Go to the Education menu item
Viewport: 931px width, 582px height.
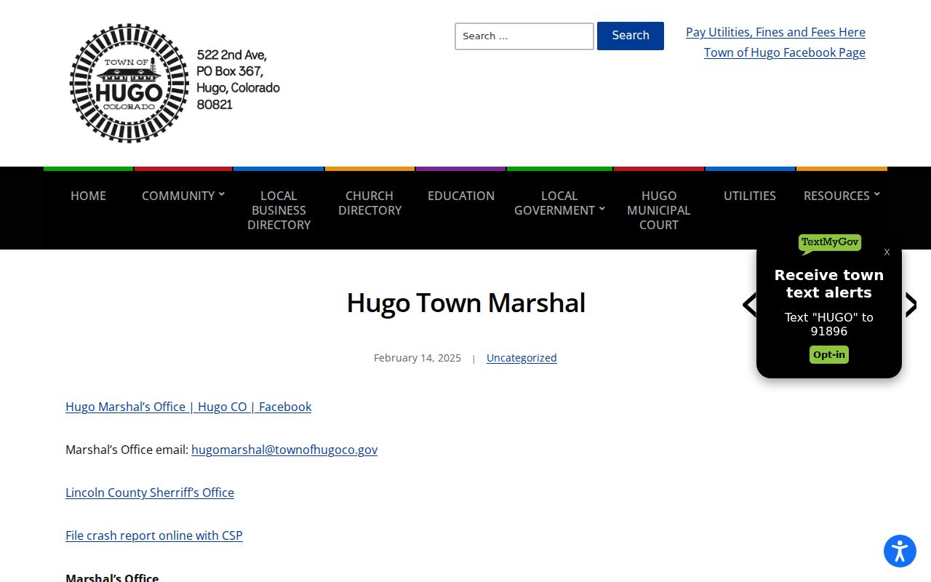[461, 196]
